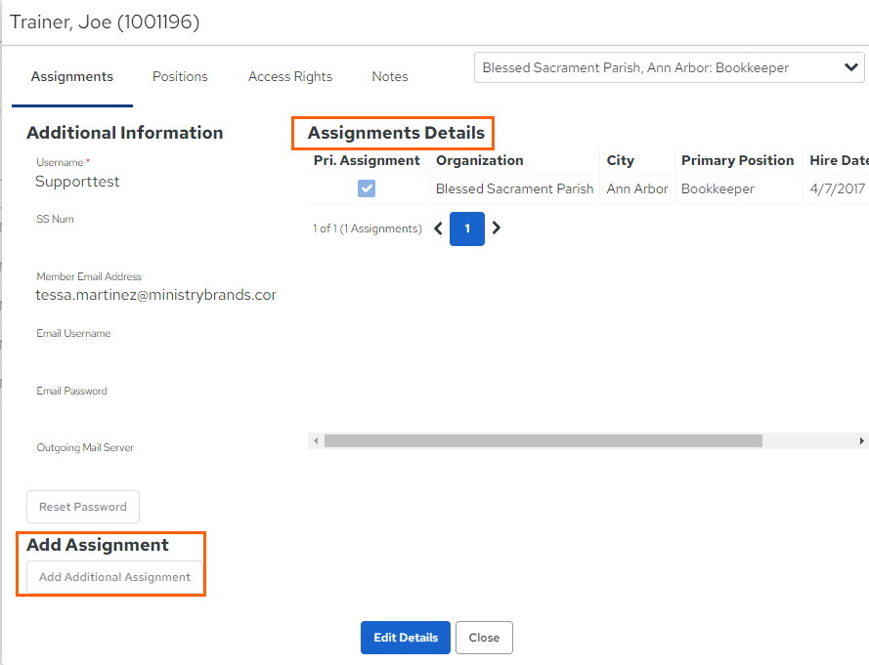Viewport: 869px width, 665px height.
Task: Open the Assignments tab
Action: [72, 76]
